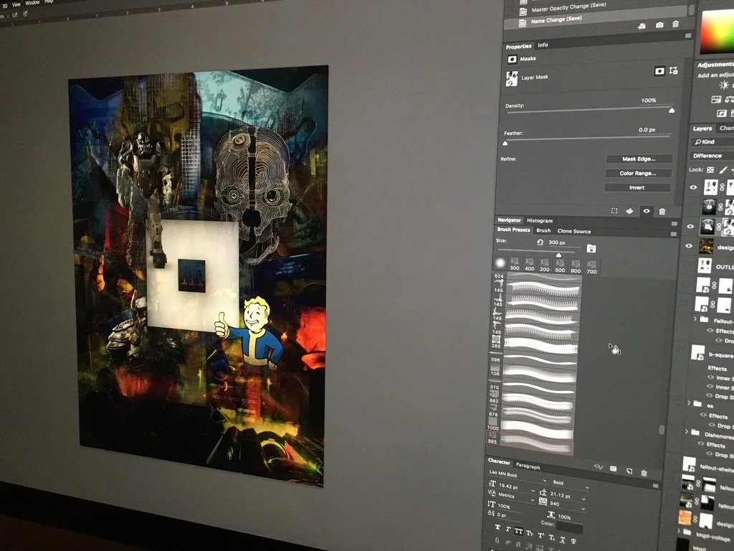Choose the soft round brush tip preset
This screenshot has height=551, width=734.
(500, 263)
